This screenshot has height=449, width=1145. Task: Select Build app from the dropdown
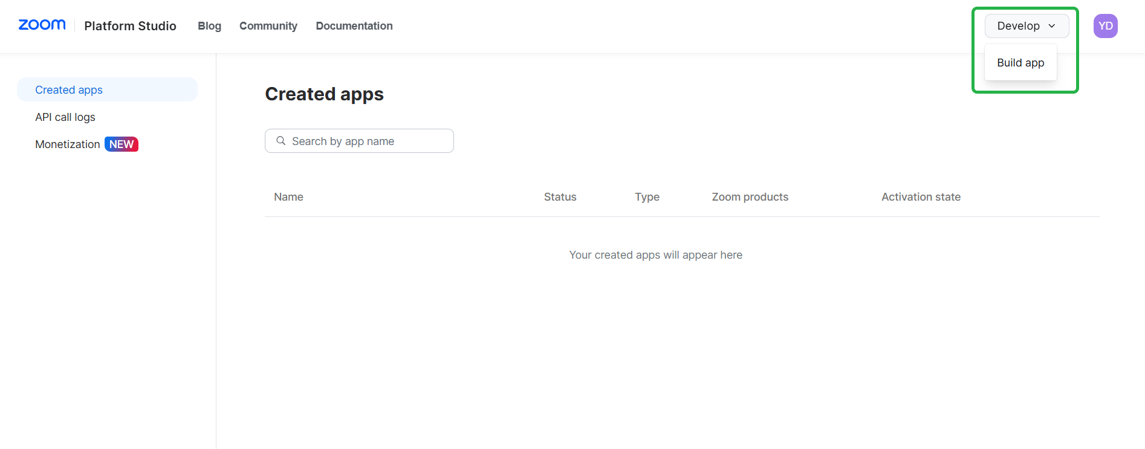pos(1020,63)
